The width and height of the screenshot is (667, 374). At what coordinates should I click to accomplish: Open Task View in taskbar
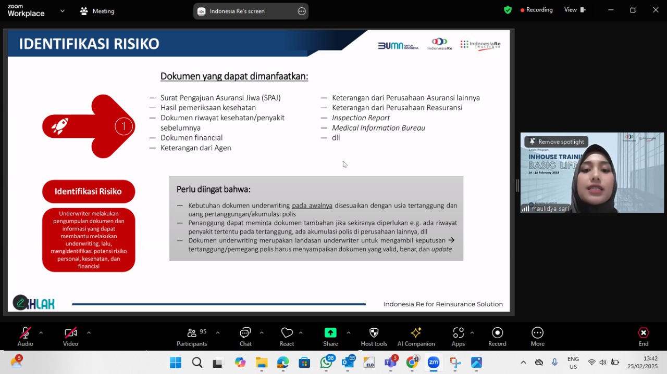218,363
